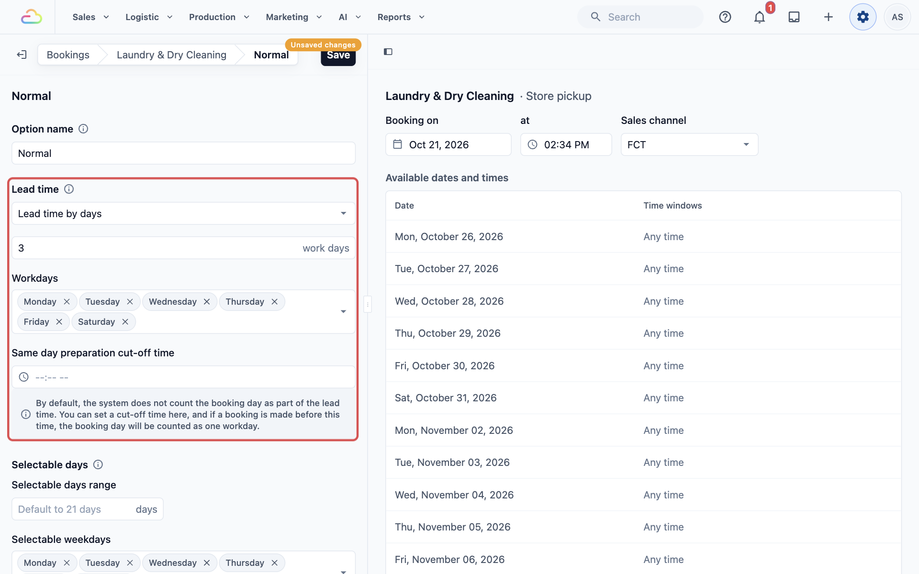Open the AS user avatar

coord(897,17)
